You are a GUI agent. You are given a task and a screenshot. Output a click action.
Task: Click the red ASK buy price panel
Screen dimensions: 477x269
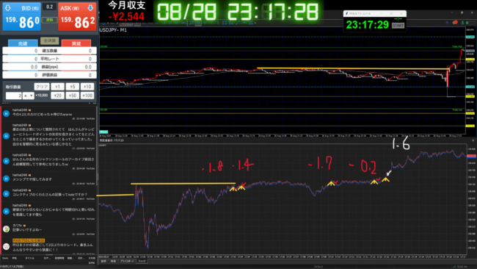pyautogui.click(x=77, y=16)
